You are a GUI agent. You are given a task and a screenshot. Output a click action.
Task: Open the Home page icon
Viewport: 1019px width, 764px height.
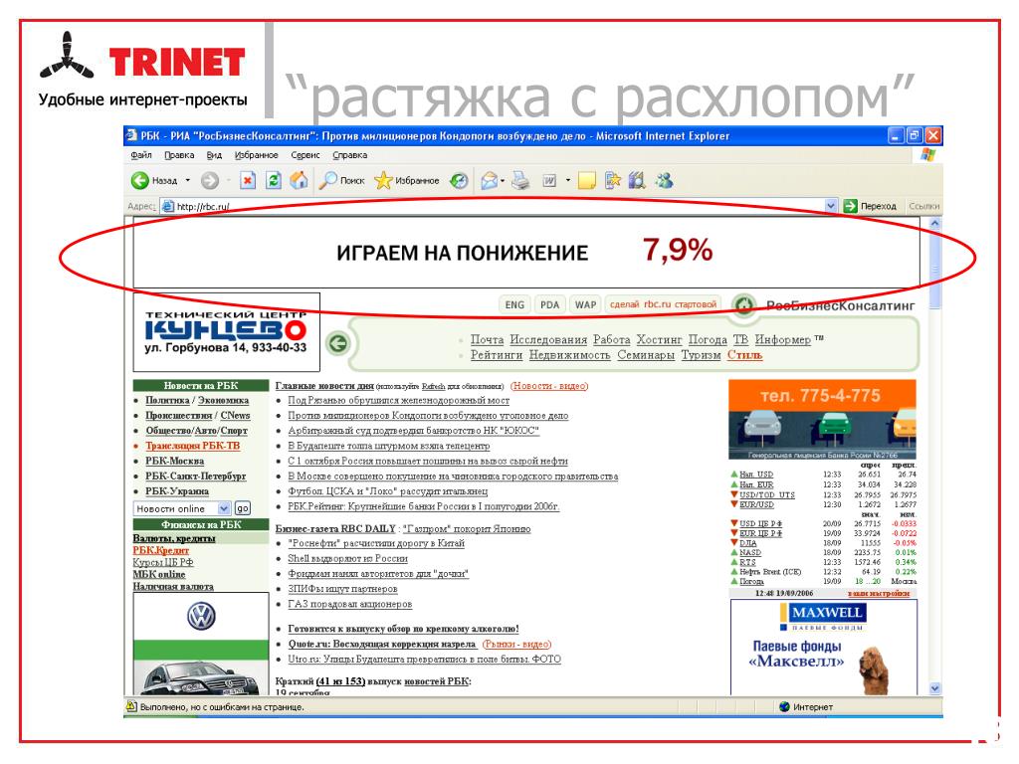pos(299,181)
